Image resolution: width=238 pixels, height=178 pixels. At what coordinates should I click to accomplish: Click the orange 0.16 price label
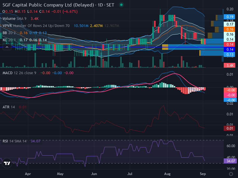point(229,29)
